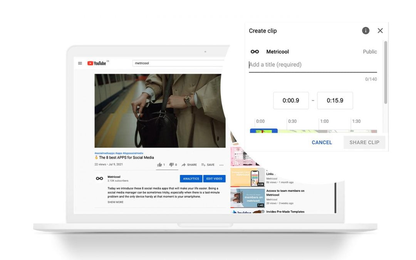Click the 1:00 mark on clip timeline
Screen dimensions: 416x260
click(324, 121)
